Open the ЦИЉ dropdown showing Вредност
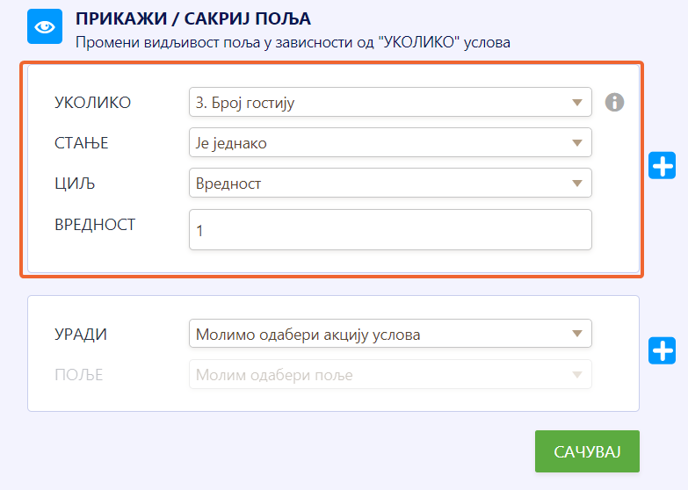Viewport: 688px width, 490px height. pos(390,183)
